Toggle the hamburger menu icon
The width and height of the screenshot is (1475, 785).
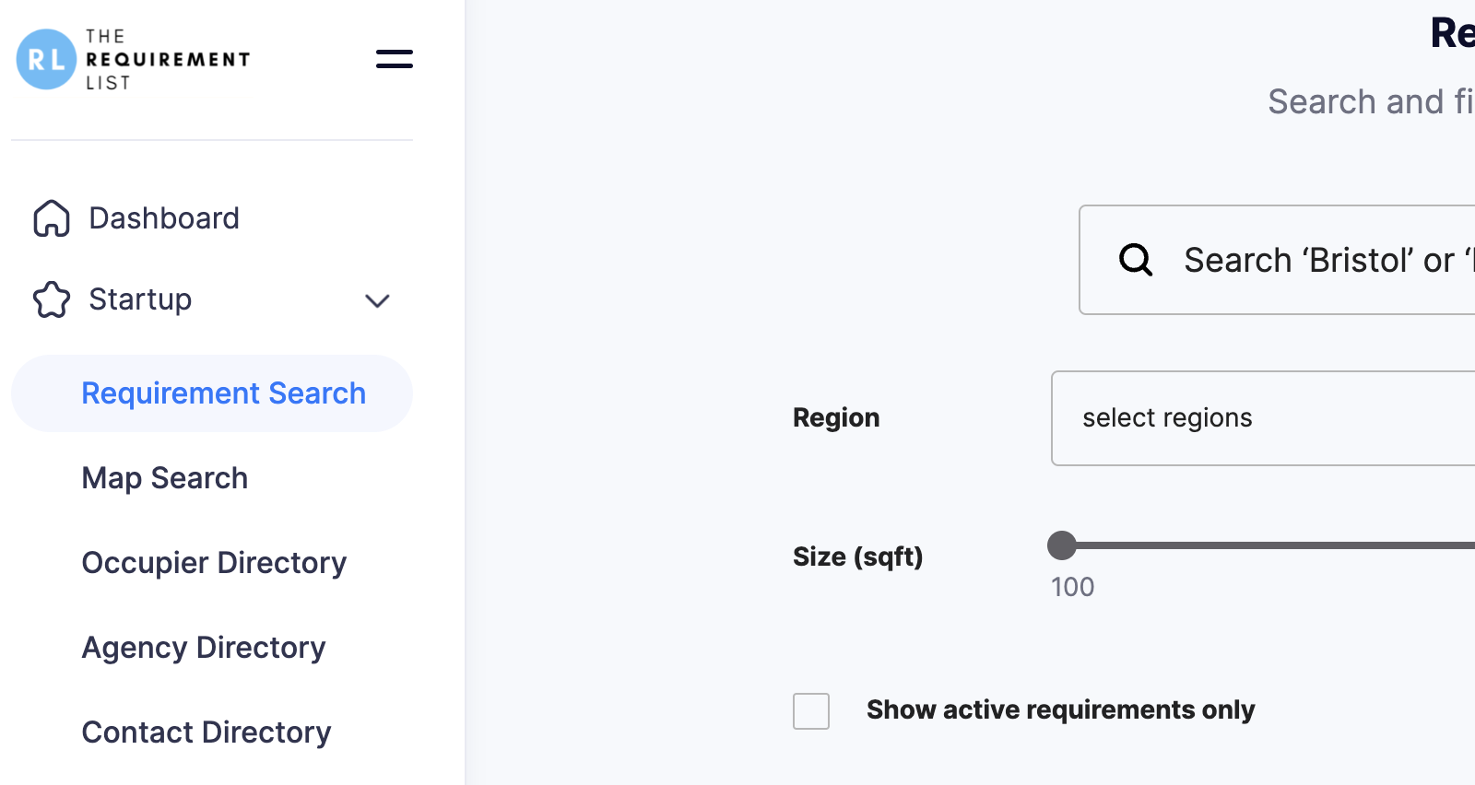coord(395,59)
